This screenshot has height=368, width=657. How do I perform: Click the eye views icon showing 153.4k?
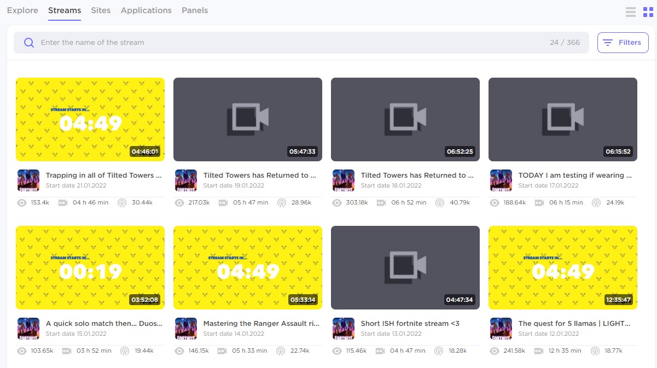pyautogui.click(x=22, y=203)
